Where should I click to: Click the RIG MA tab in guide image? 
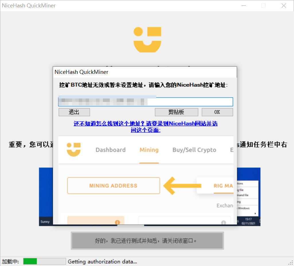click(x=223, y=186)
